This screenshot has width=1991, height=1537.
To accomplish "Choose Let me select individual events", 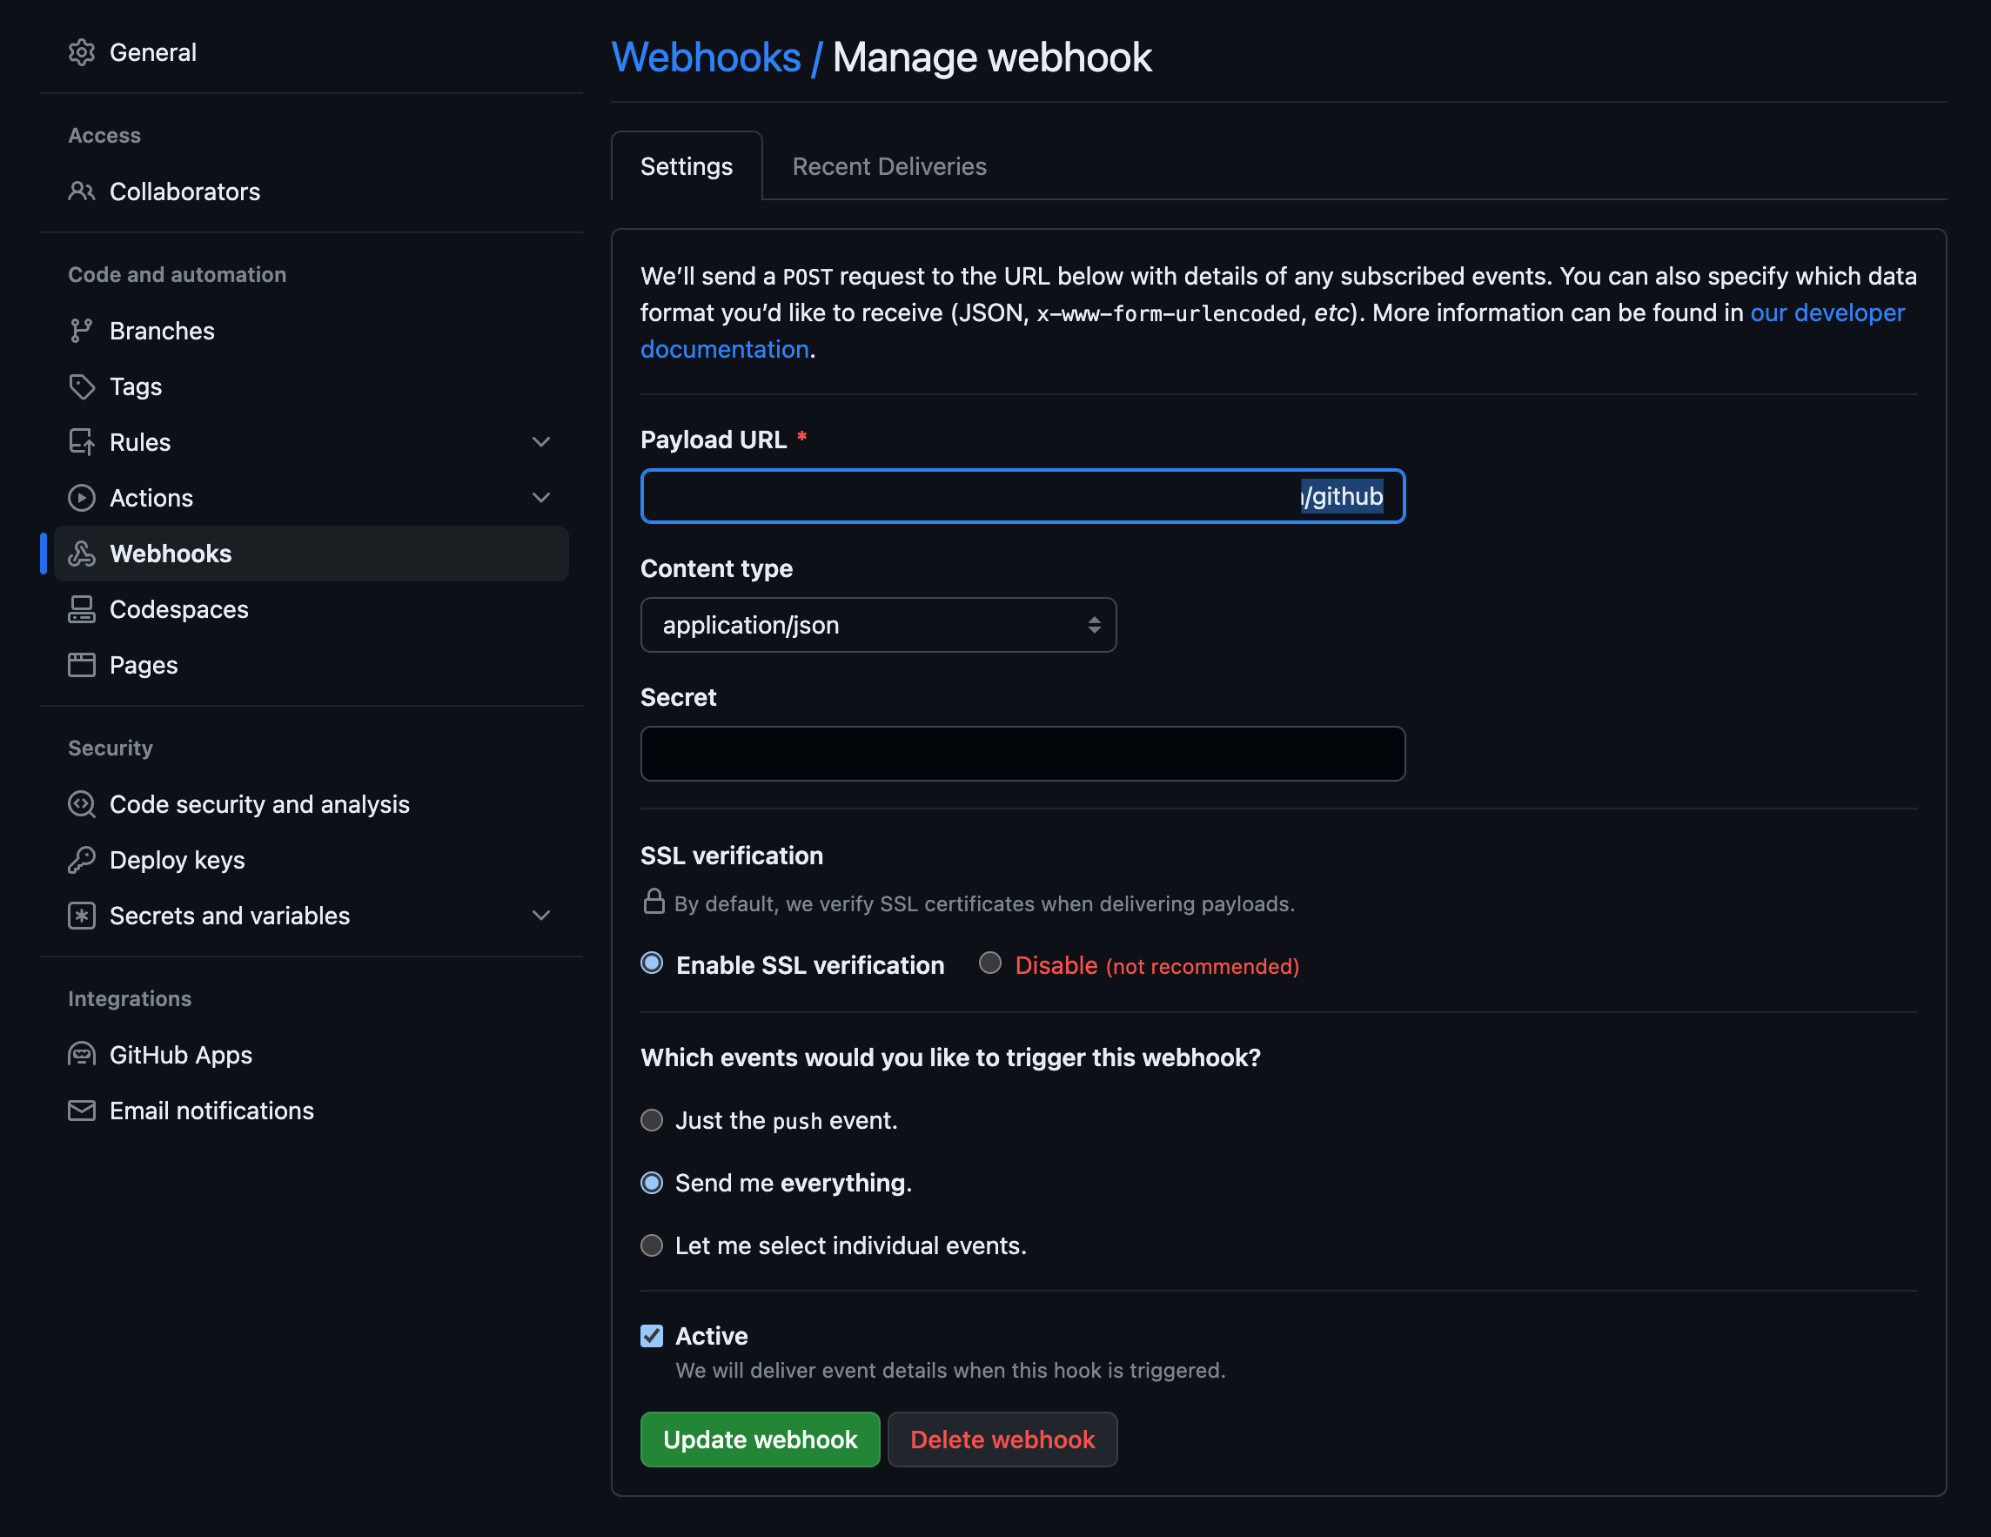I will [x=651, y=1245].
